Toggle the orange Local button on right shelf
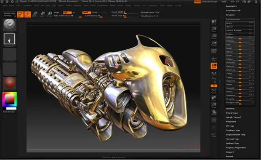This screenshot has height=160, width=261. click(x=214, y=66)
